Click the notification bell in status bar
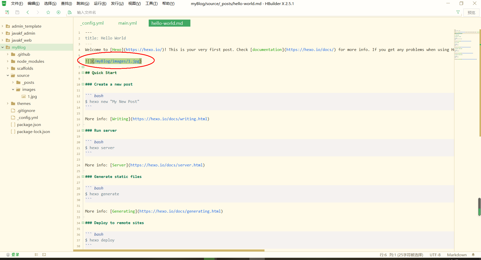 pyautogui.click(x=473, y=255)
